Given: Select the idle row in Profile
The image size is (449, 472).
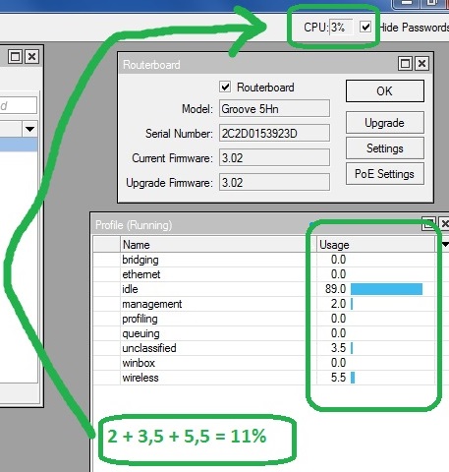Looking at the screenshot, I should coord(264,289).
